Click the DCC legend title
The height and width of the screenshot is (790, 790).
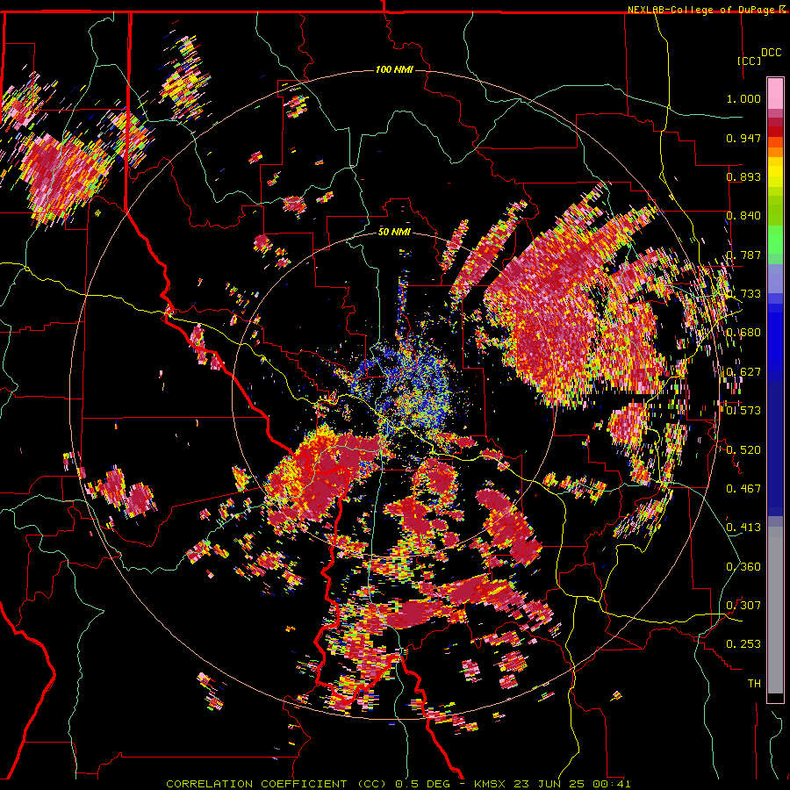tap(771, 53)
